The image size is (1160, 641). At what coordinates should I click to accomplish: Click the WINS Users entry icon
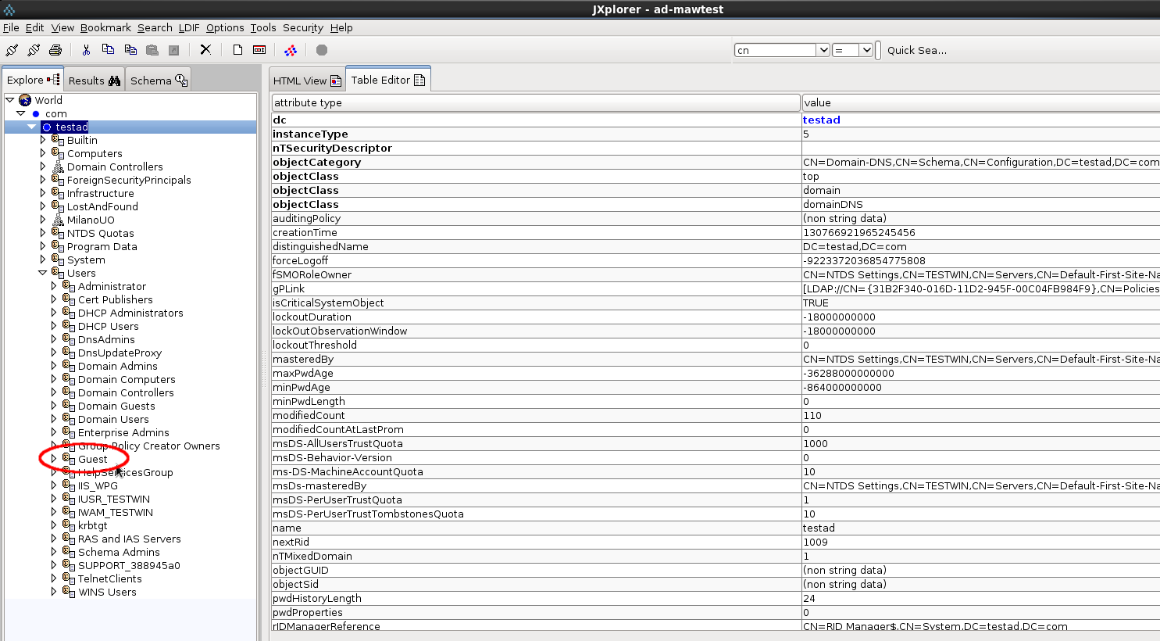click(x=69, y=592)
